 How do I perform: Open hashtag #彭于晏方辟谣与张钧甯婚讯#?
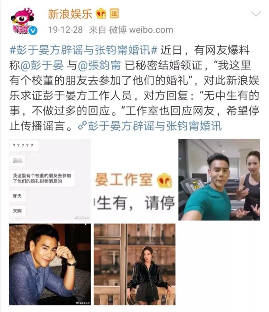[83, 50]
